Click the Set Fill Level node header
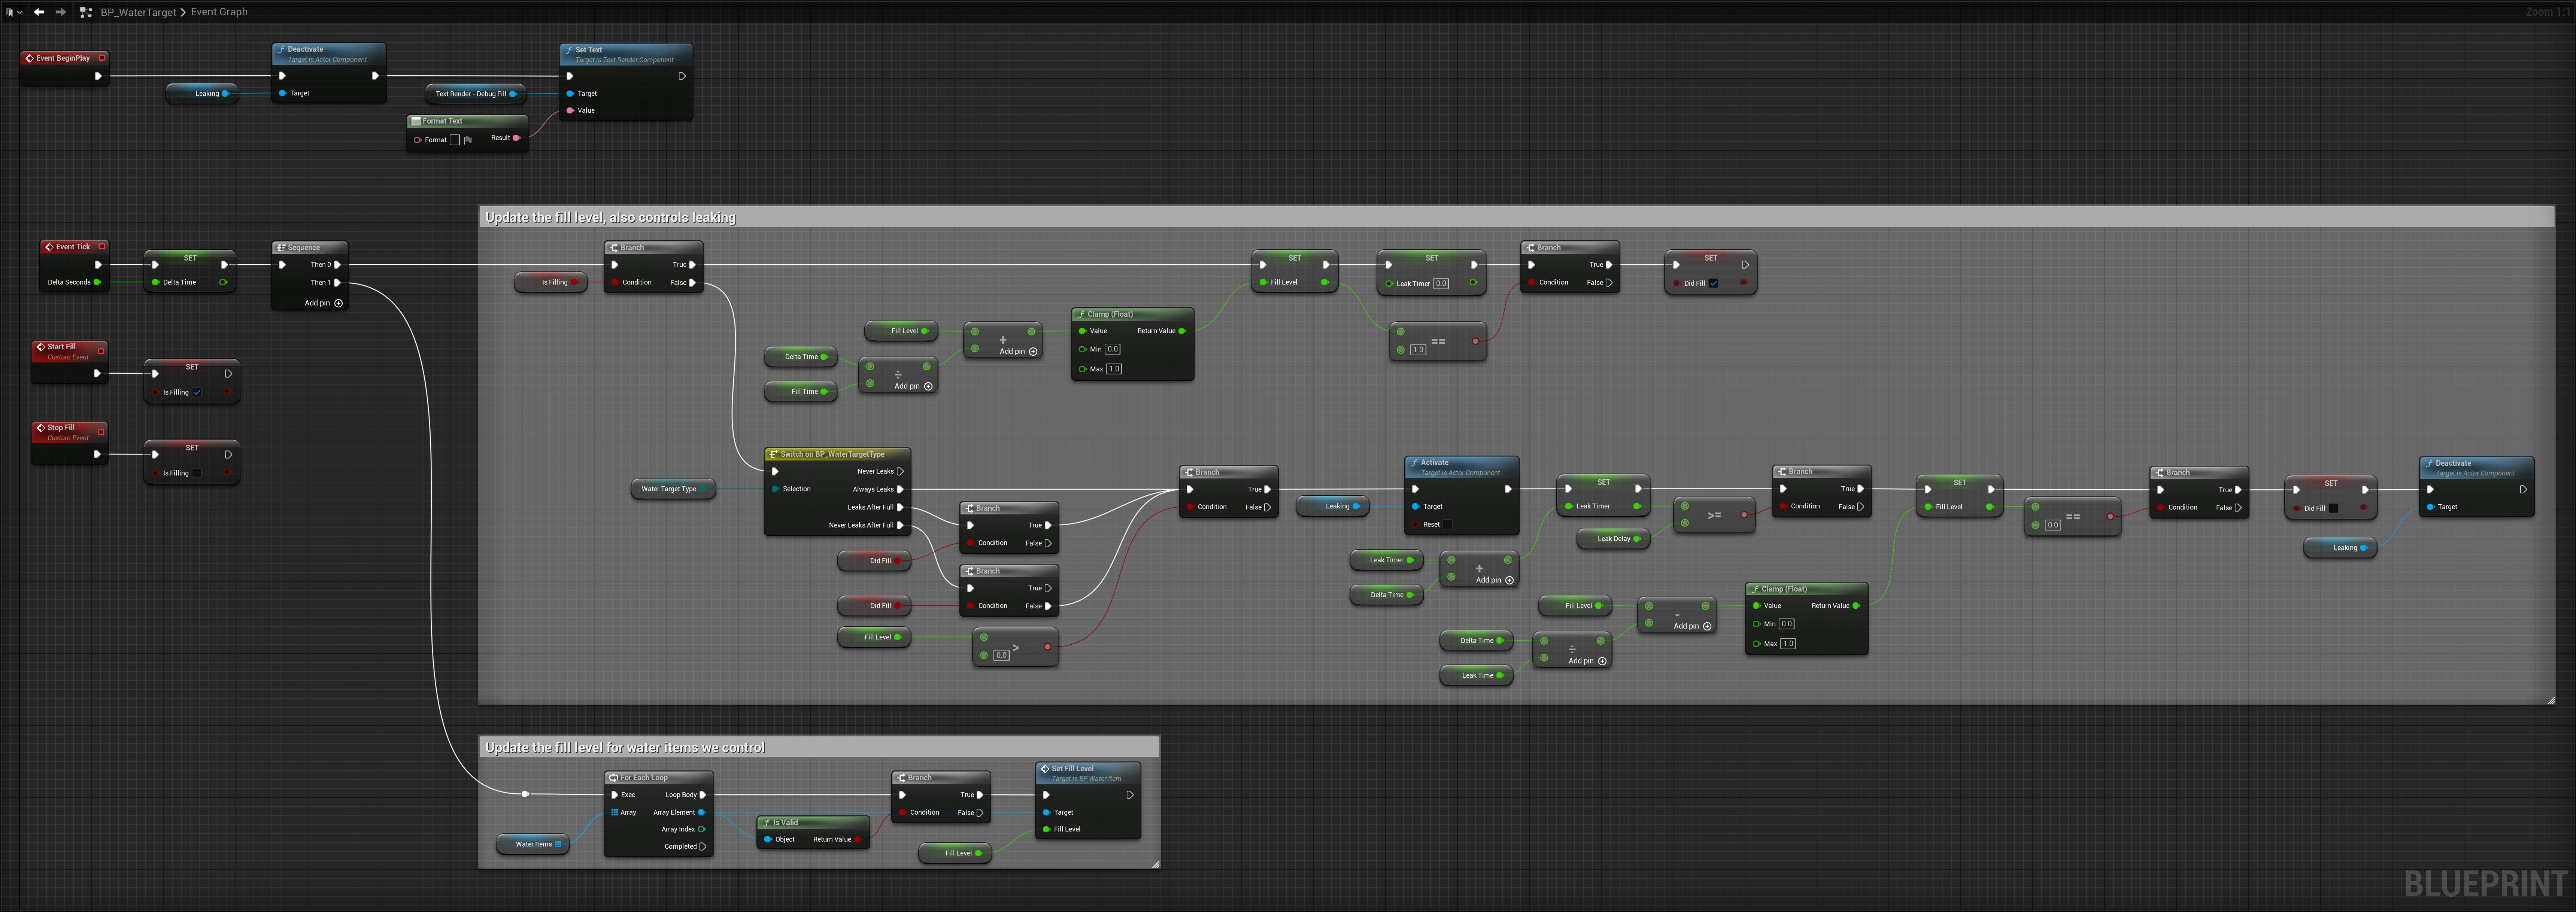Viewport: 2576px width, 912px height. click(1088, 773)
